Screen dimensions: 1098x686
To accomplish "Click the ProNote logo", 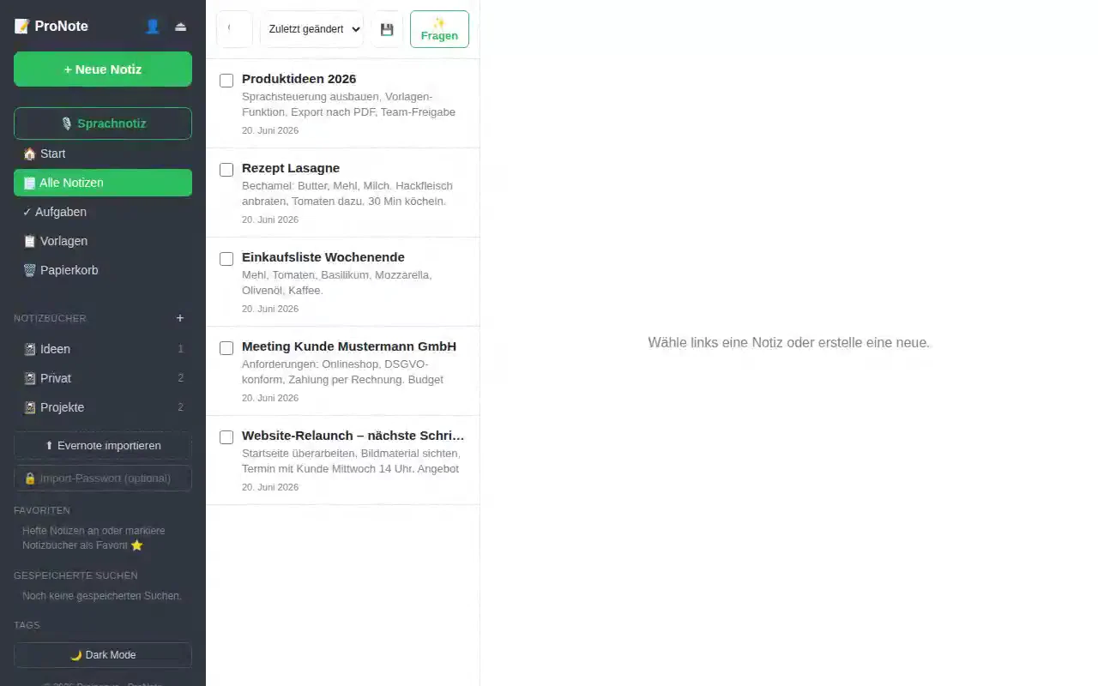I will (51, 27).
